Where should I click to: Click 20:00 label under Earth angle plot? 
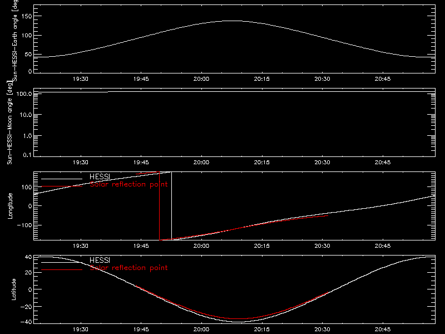[x=201, y=79]
